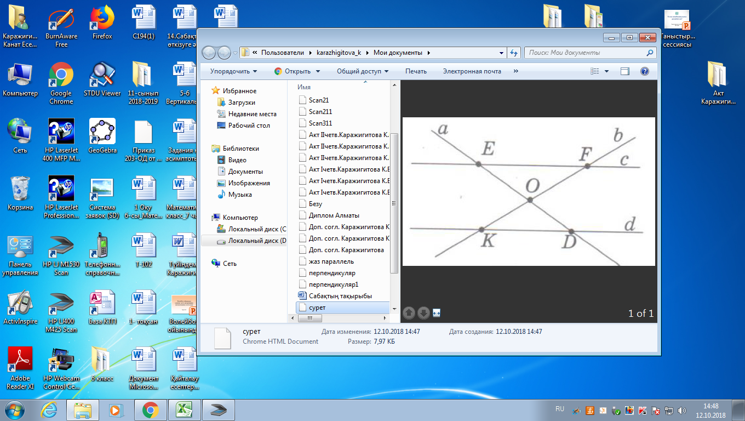The width and height of the screenshot is (745, 421).
Task: Open the Windows Start menu
Action: [x=15, y=409]
